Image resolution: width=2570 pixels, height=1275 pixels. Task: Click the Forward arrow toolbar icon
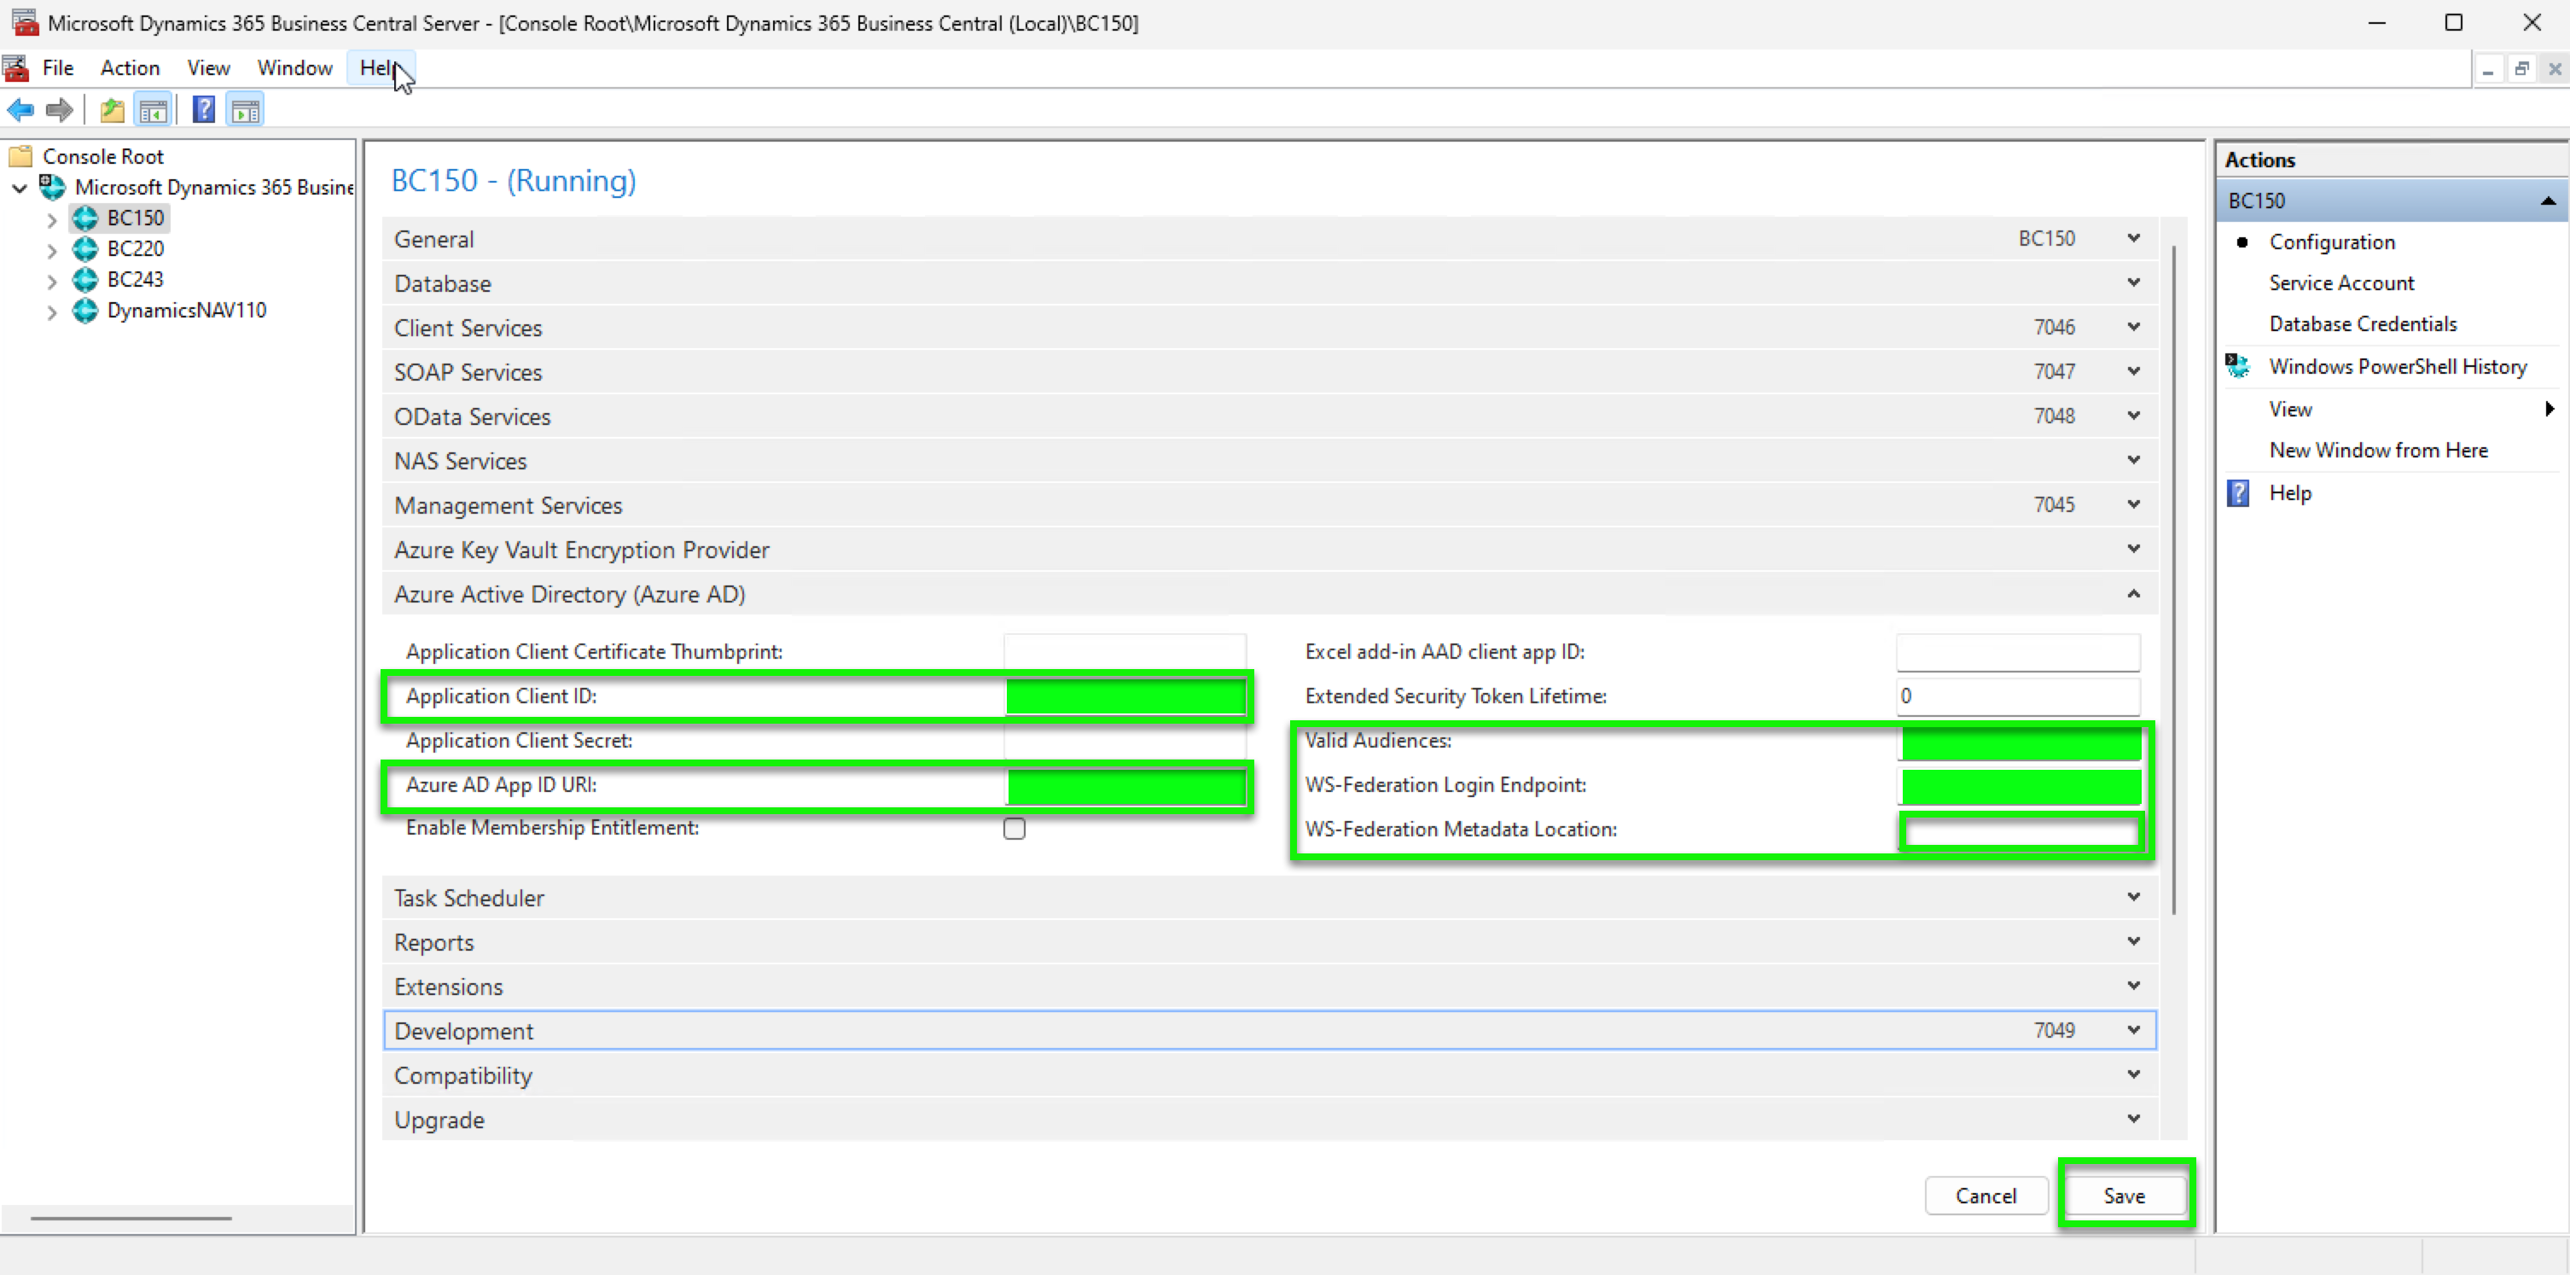[x=60, y=110]
